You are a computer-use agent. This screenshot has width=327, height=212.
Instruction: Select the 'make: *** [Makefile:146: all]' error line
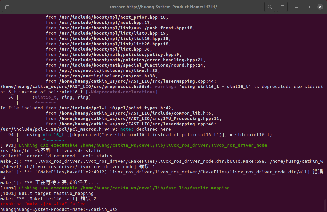point(47,198)
